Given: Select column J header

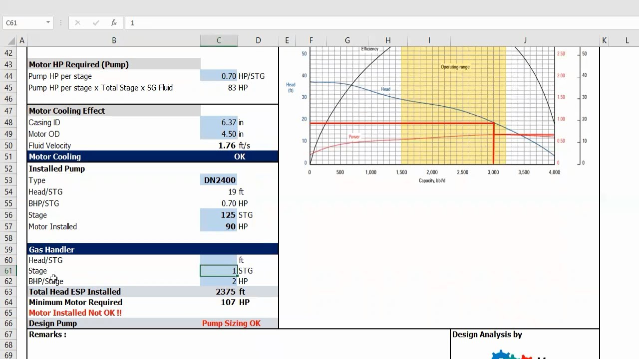Looking at the screenshot, I should pyautogui.click(x=525, y=40).
